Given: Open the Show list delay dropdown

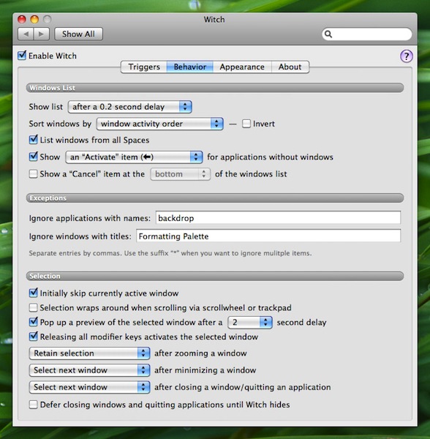Looking at the screenshot, I should pos(130,107).
